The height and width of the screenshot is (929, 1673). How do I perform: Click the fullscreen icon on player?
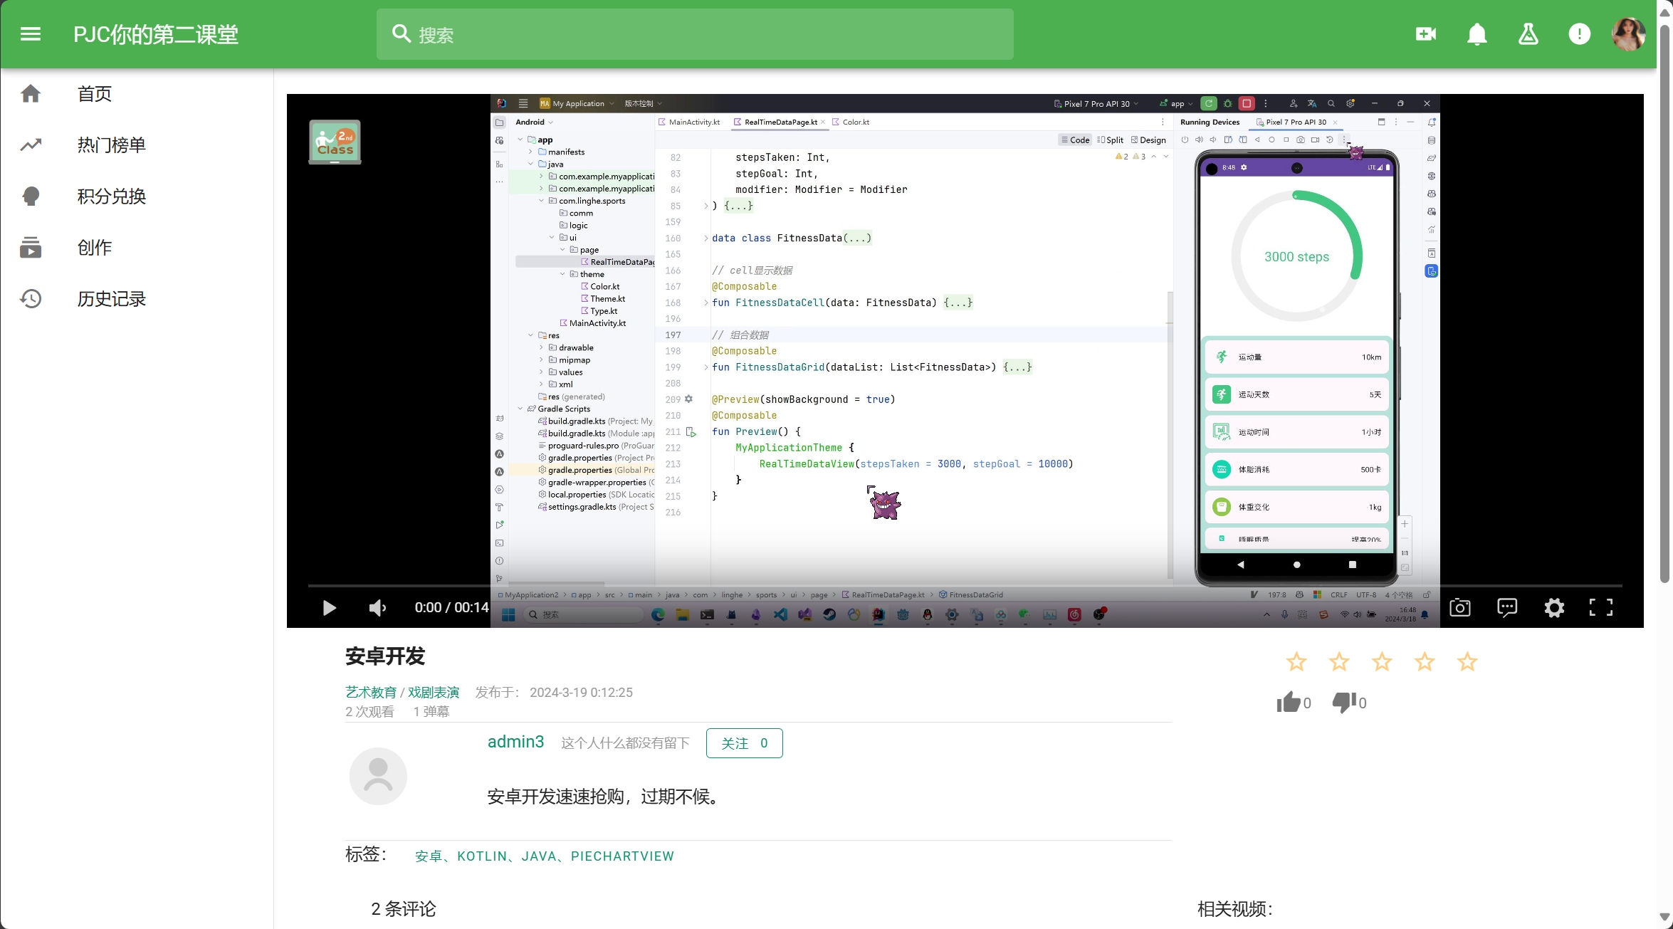[1601, 607]
